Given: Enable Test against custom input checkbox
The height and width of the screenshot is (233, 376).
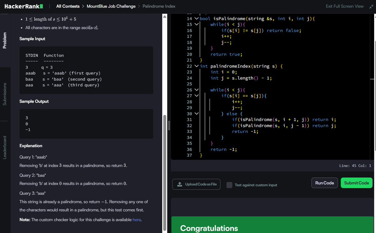Looking at the screenshot, I should coord(229,185).
